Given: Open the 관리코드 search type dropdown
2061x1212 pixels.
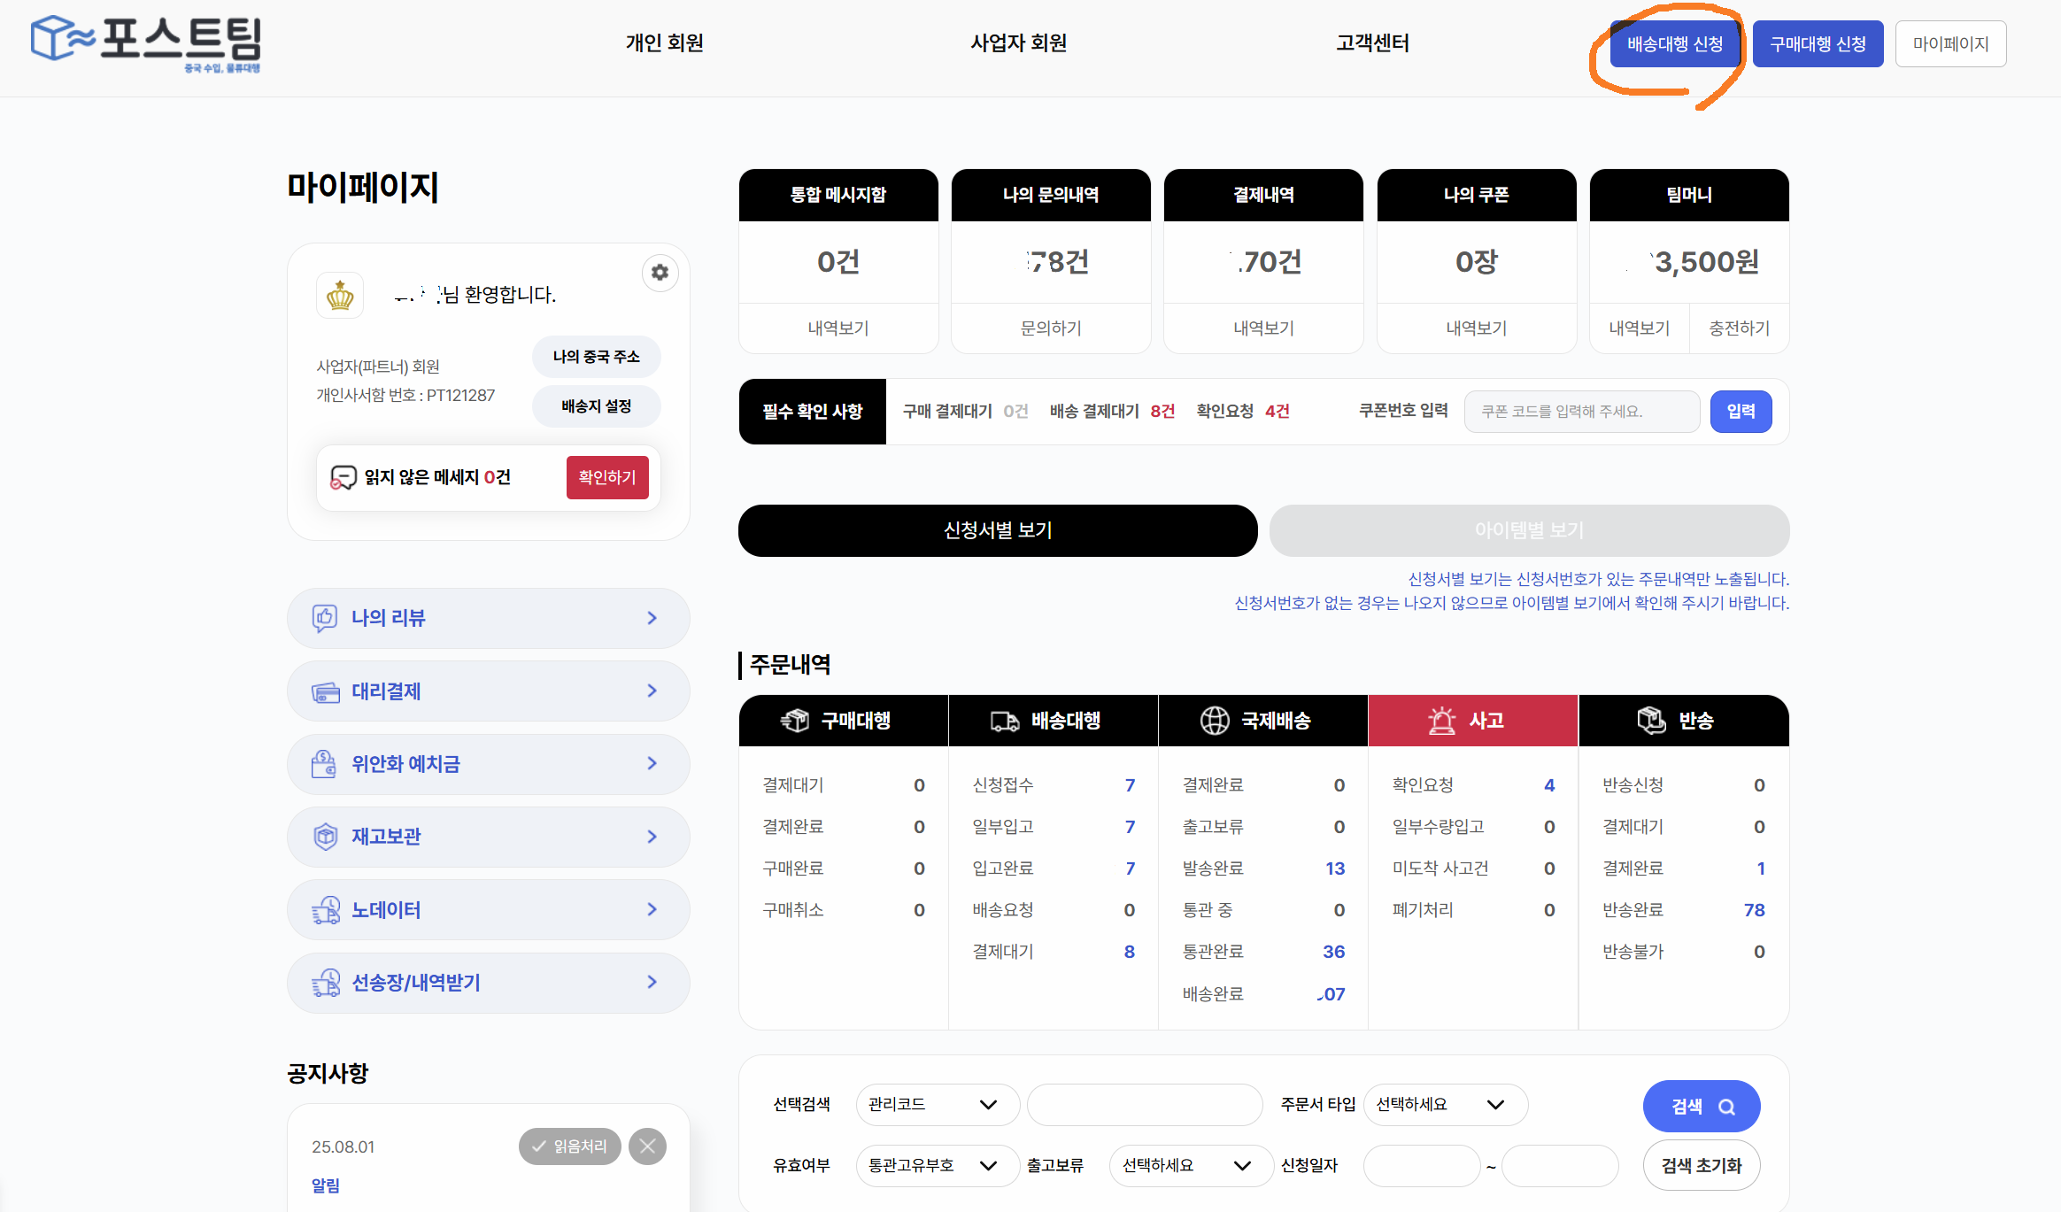Looking at the screenshot, I should (x=937, y=1105).
